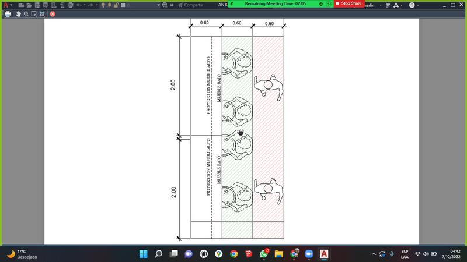Click the New drawing icon

[x=21, y=5]
